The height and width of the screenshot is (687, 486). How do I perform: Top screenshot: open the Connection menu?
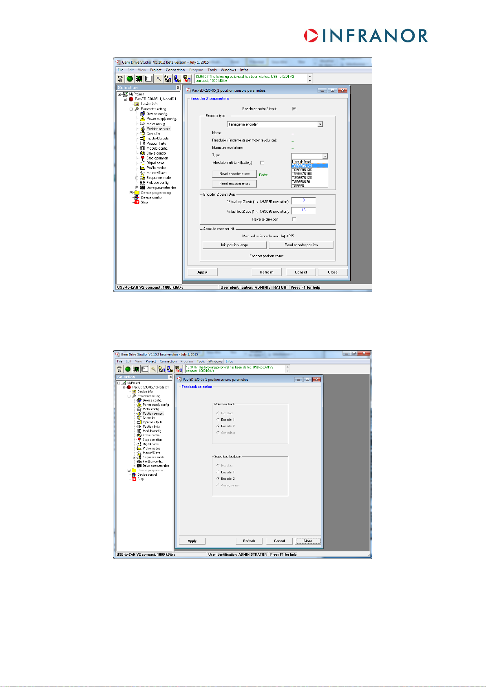(x=175, y=70)
